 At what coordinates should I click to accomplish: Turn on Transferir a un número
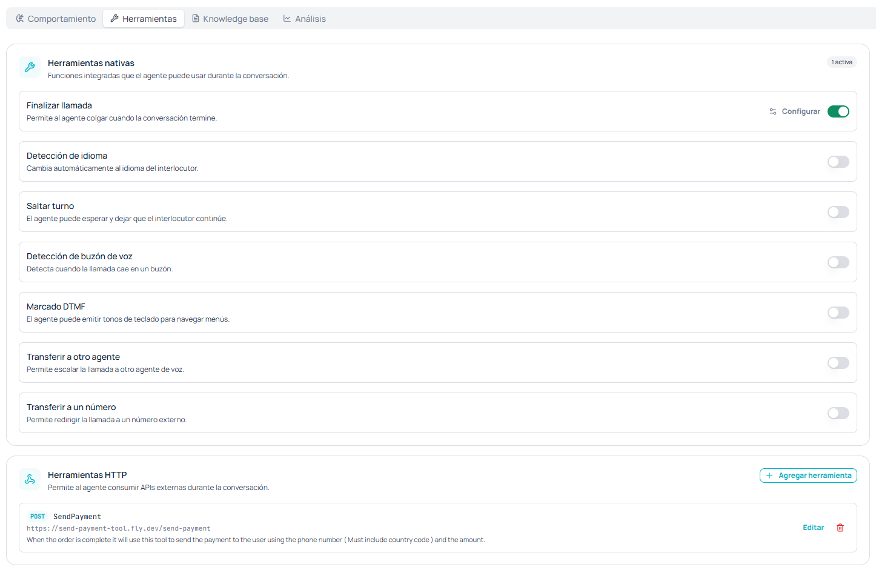pyautogui.click(x=838, y=413)
